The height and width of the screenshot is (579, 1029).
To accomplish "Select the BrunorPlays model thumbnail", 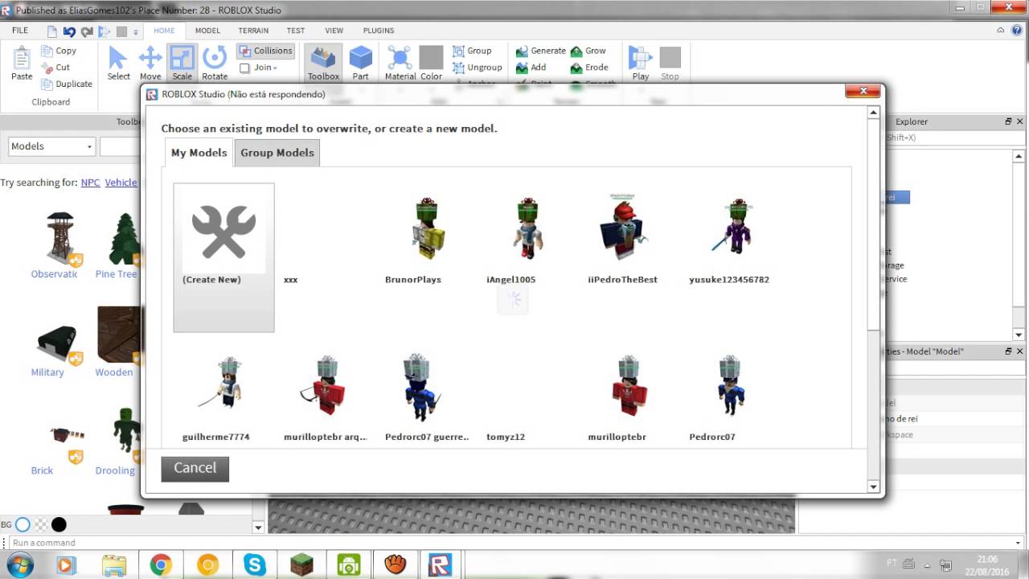I will coord(427,228).
